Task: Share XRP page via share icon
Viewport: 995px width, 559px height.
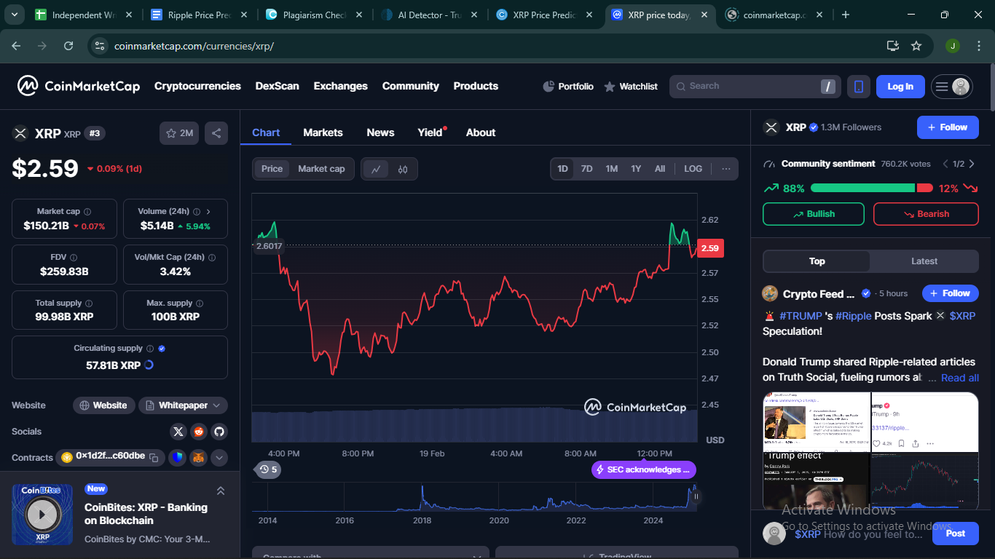Action: pyautogui.click(x=216, y=133)
